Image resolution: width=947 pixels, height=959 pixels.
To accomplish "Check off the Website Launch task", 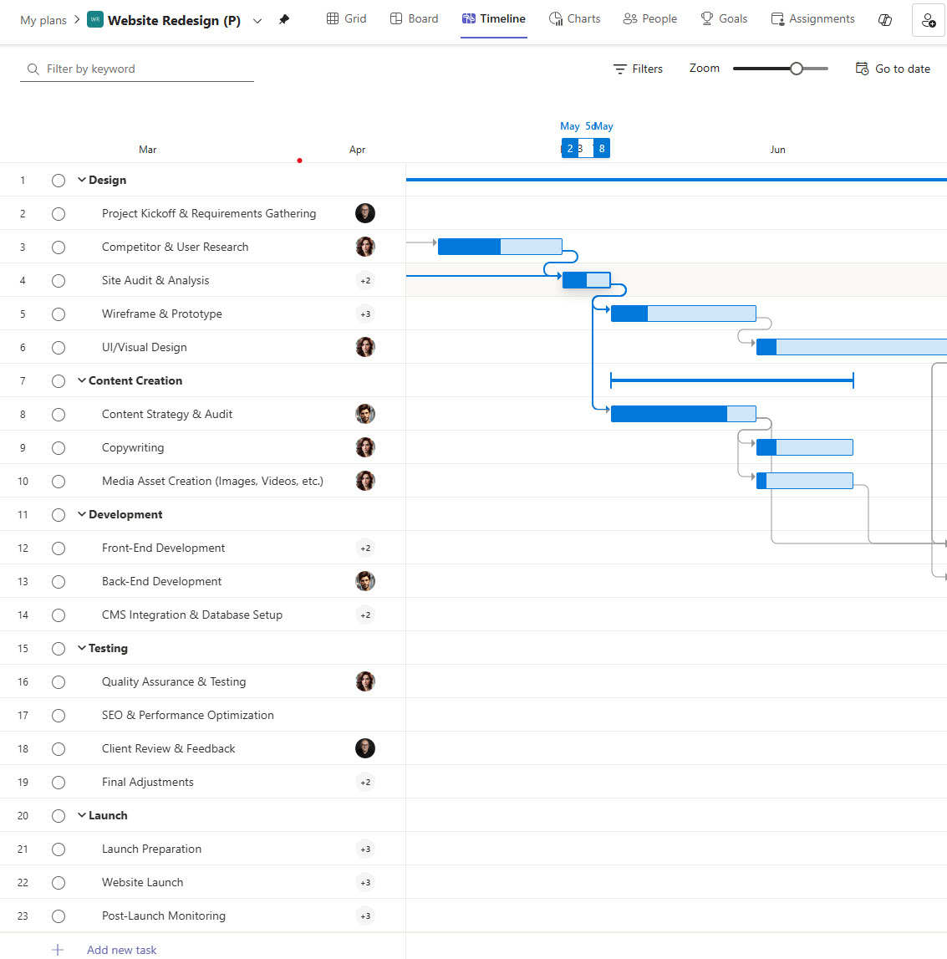I will 59,883.
